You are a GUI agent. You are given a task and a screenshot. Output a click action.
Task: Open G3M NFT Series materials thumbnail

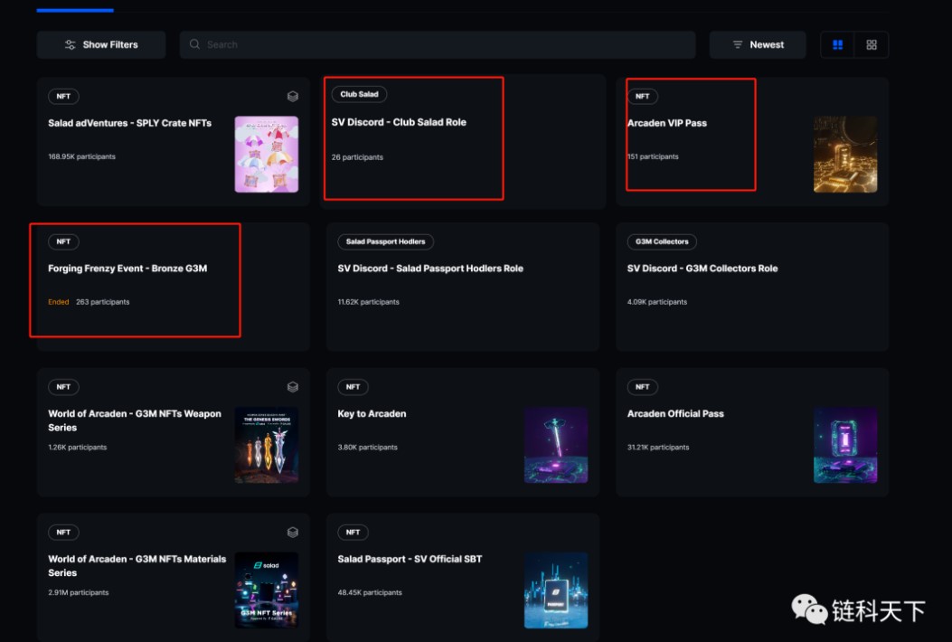(x=267, y=590)
